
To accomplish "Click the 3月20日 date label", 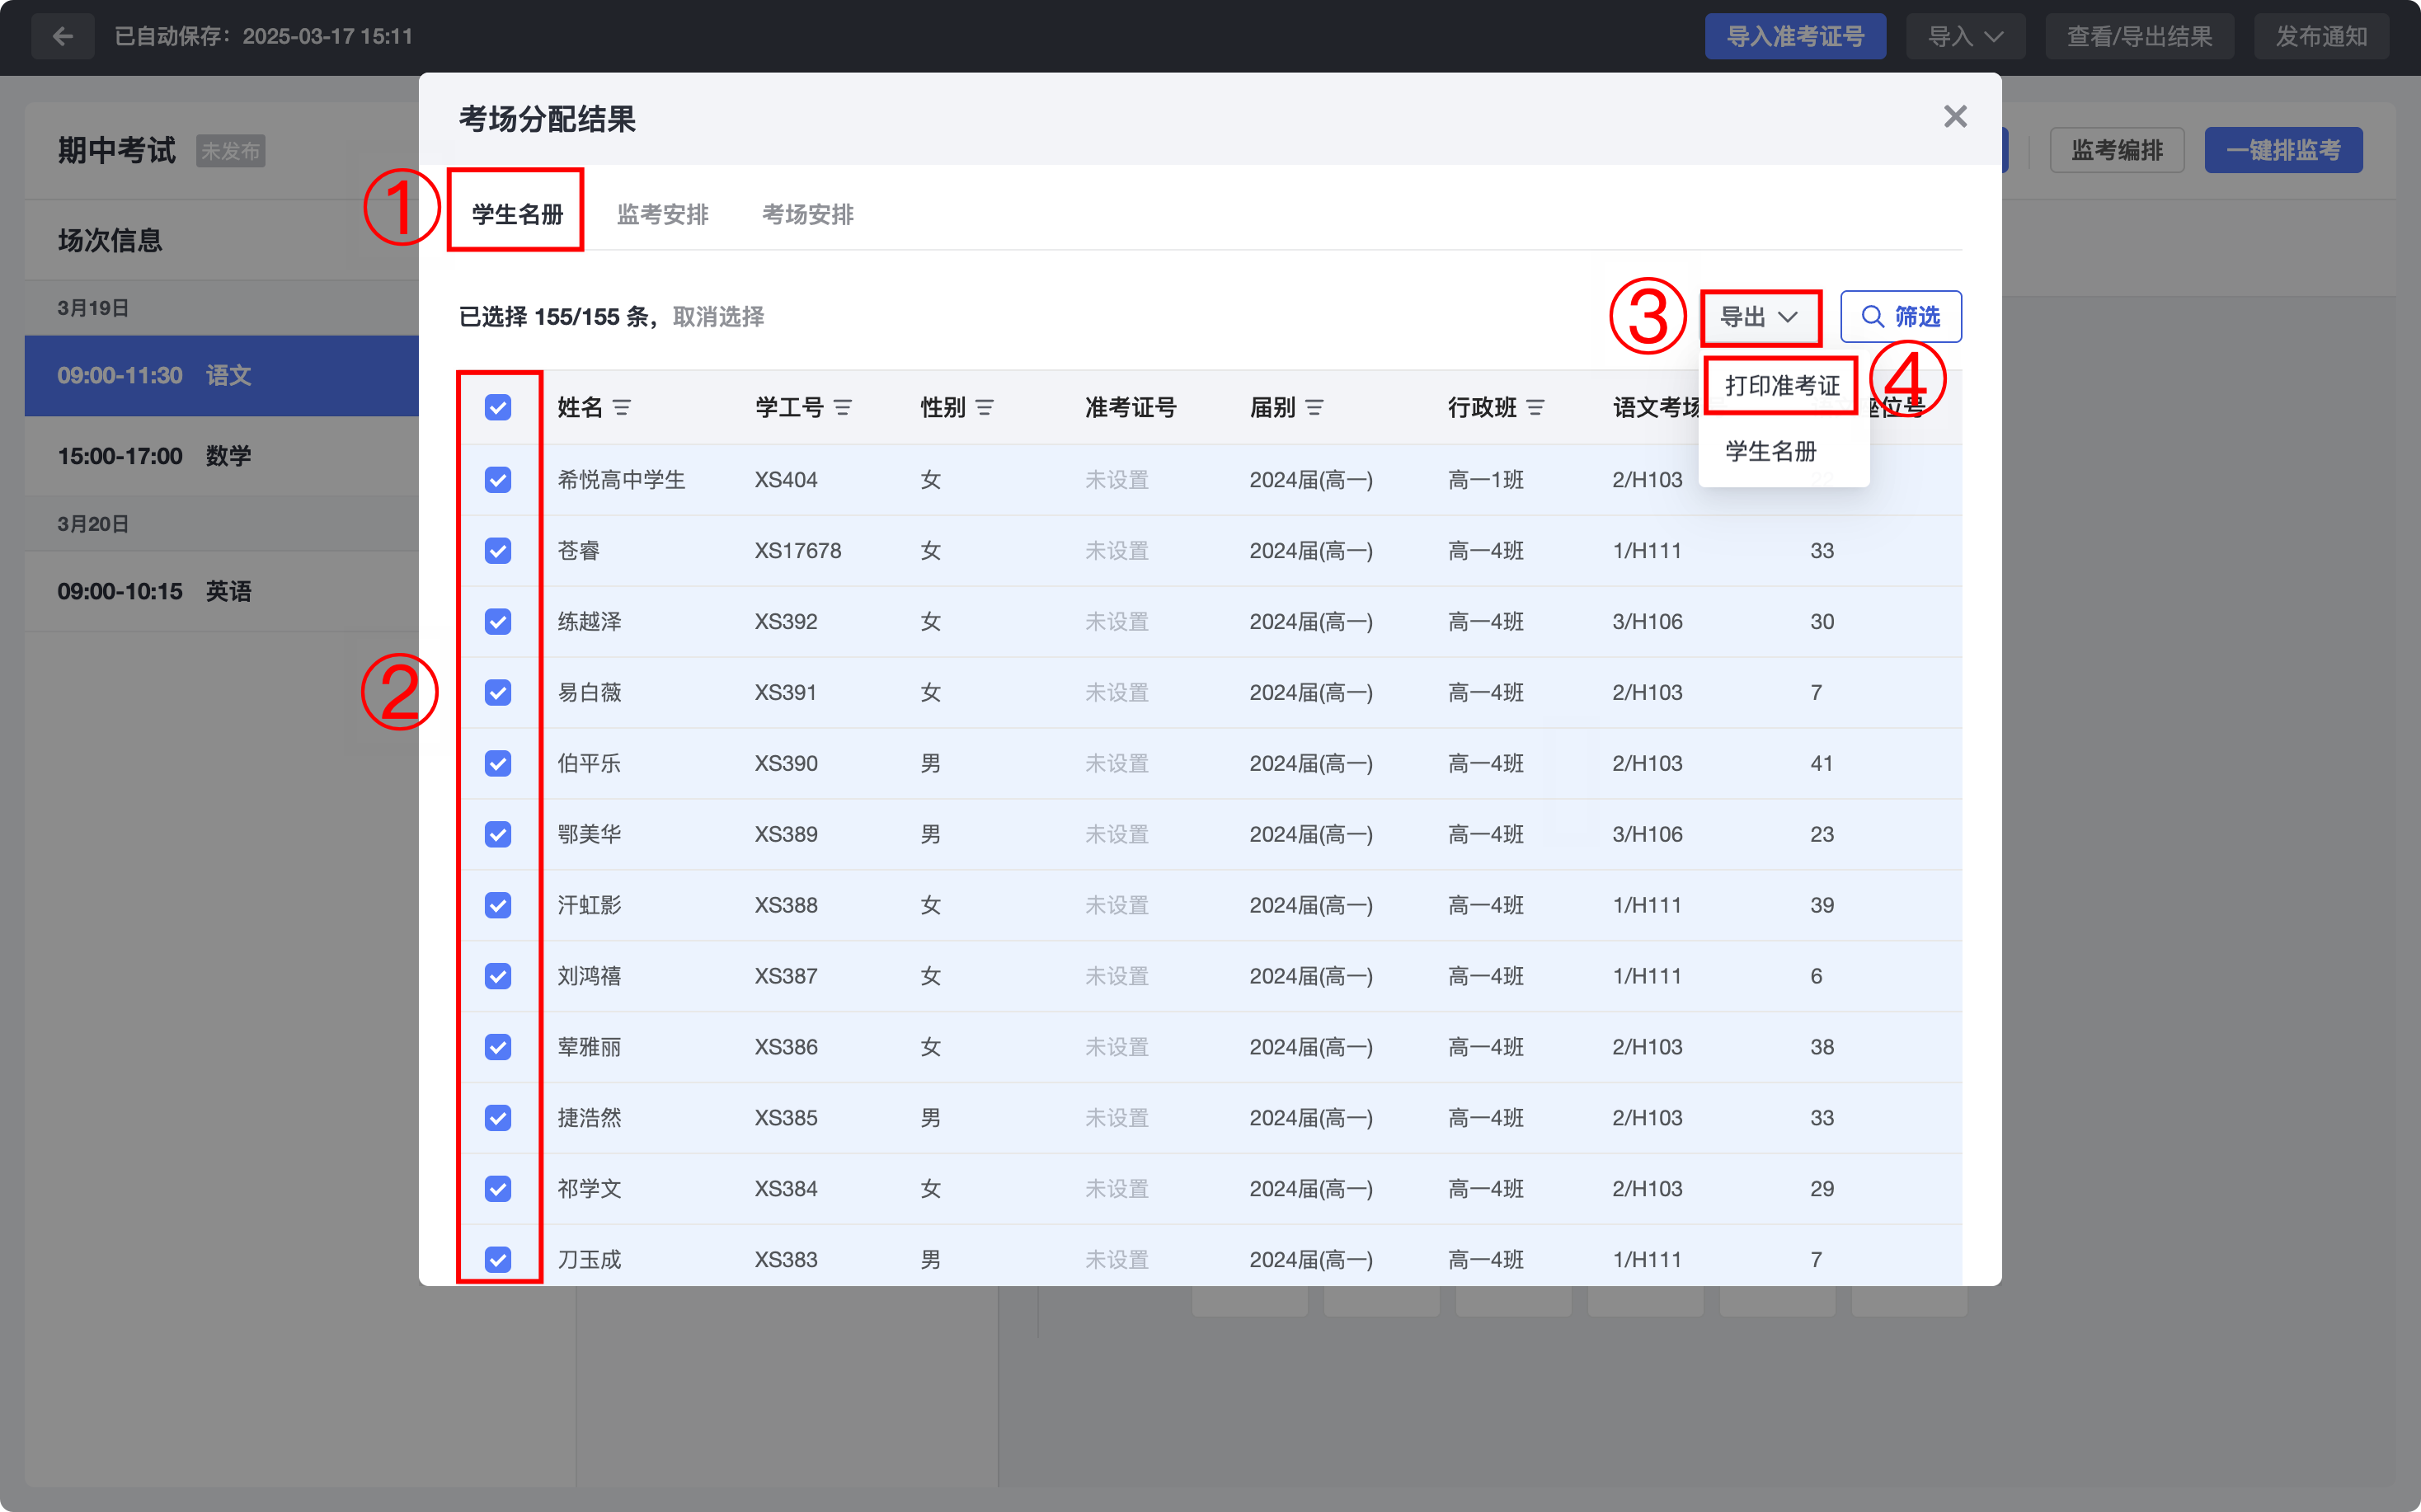I will [93, 524].
